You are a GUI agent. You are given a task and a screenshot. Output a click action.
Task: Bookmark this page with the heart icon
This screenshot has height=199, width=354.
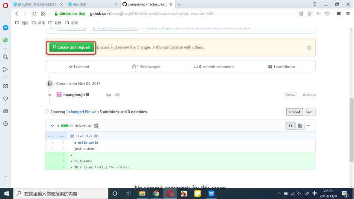pos(327,14)
